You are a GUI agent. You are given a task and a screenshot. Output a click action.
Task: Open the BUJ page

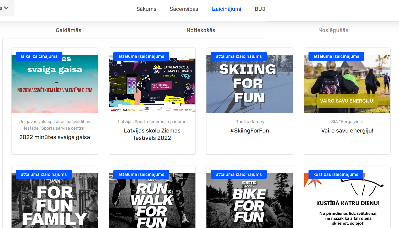pyautogui.click(x=260, y=9)
